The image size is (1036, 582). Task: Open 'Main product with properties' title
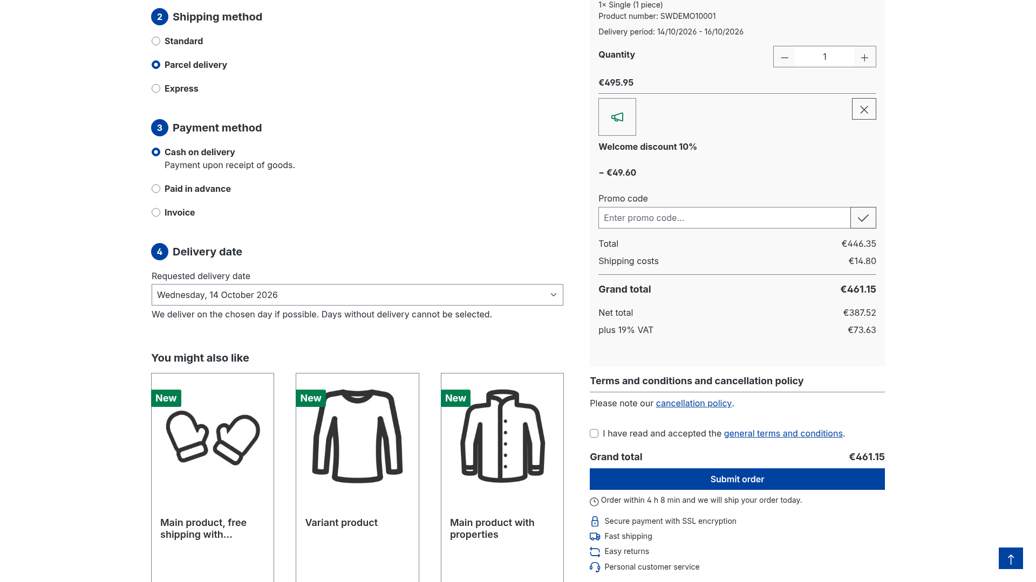[x=492, y=529]
